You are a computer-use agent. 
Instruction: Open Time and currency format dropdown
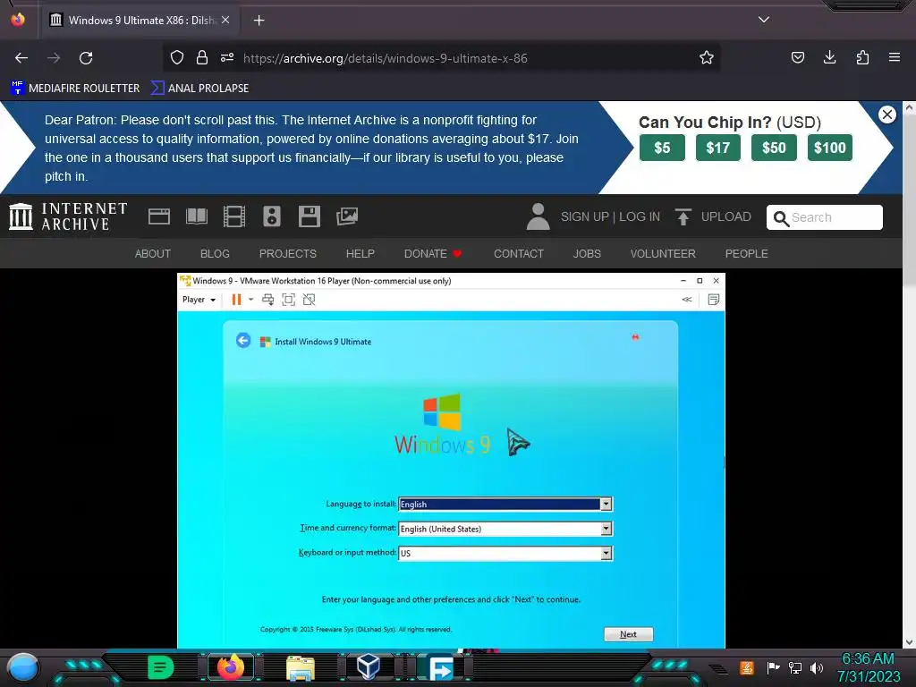[505, 529]
